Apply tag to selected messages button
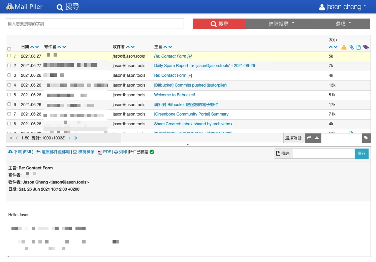Screen dimensions: 376x262 pyautogui.click(x=366, y=138)
